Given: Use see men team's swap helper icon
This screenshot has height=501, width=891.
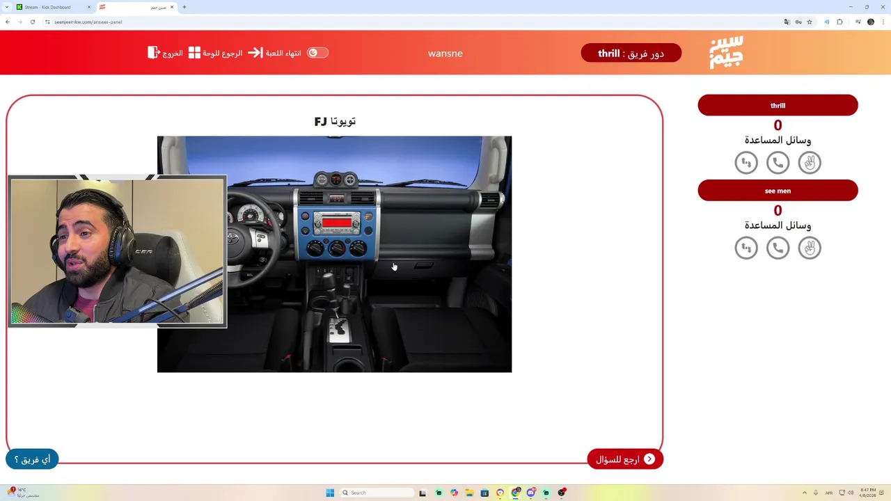Looking at the screenshot, I should (746, 248).
